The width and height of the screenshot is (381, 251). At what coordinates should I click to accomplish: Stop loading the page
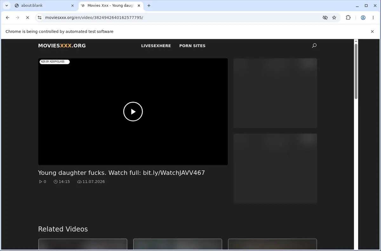point(27,17)
